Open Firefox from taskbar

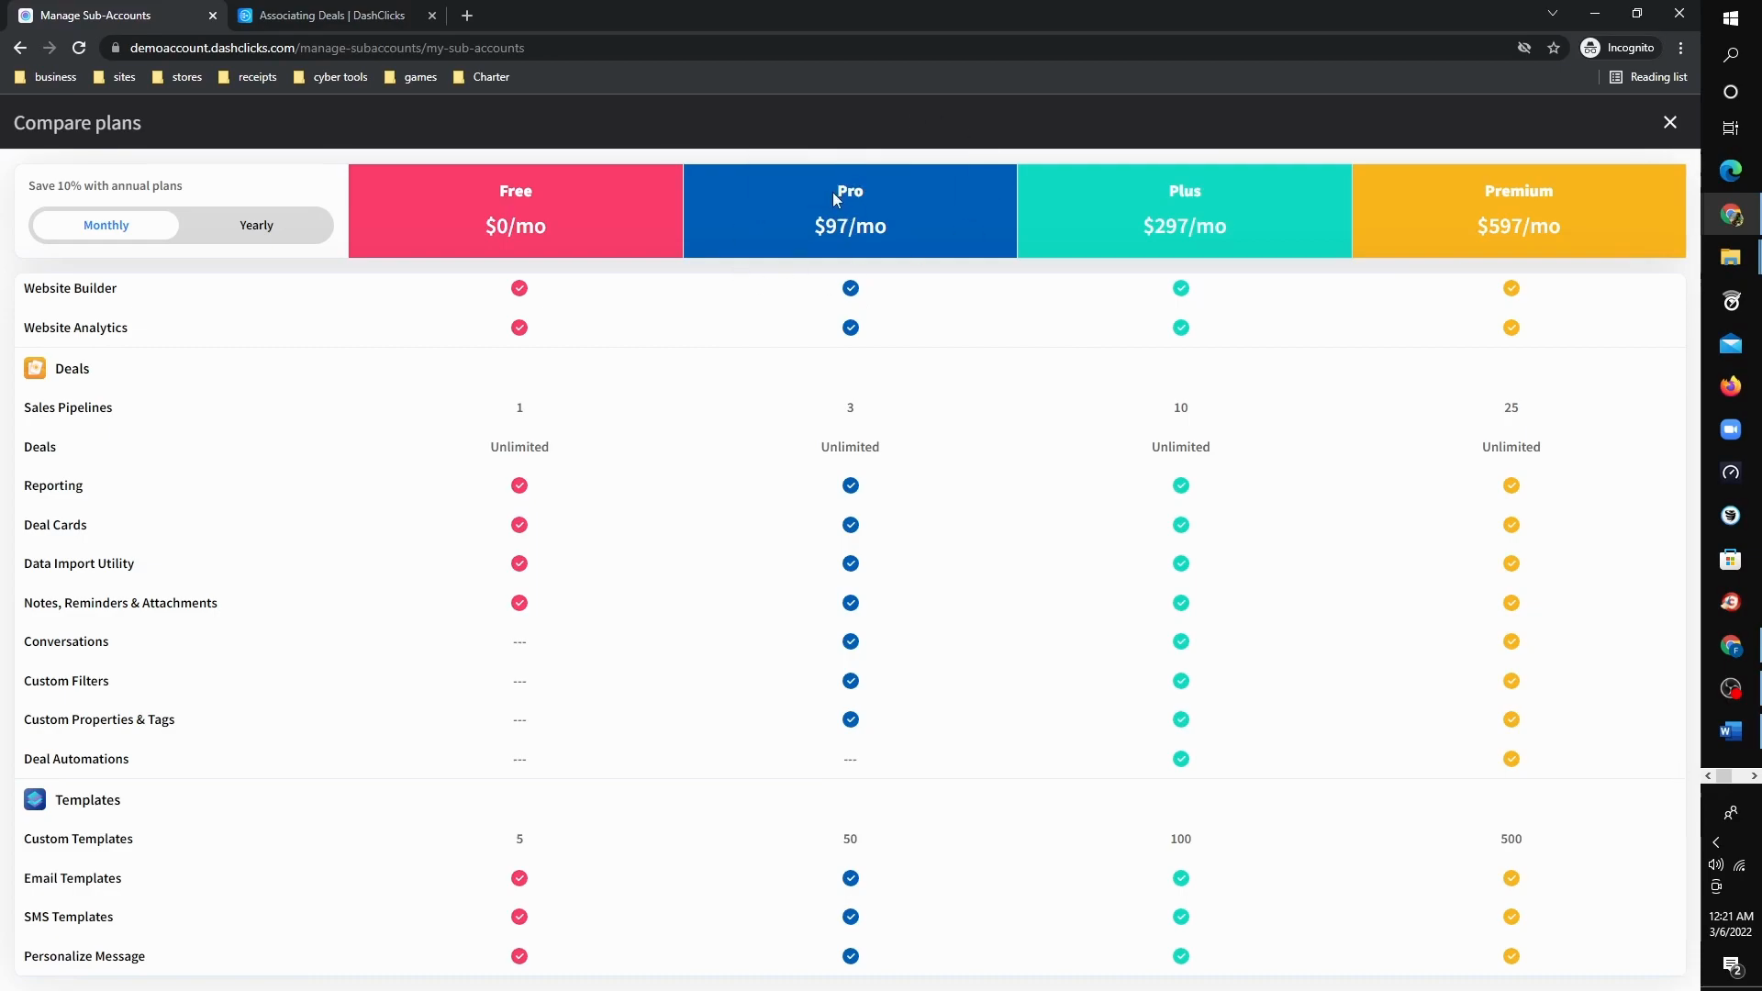tap(1731, 386)
